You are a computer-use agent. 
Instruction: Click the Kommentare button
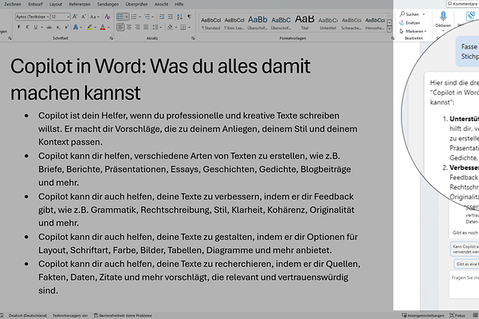click(454, 4)
